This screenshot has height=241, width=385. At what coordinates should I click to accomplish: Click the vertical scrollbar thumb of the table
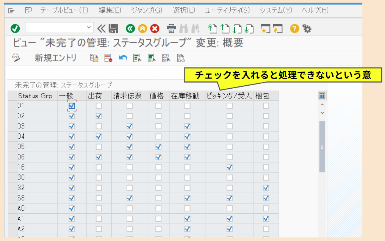pyautogui.click(x=322, y=147)
